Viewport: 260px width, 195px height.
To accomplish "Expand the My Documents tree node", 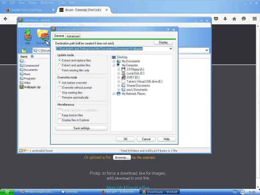I will (x=114, y=61).
